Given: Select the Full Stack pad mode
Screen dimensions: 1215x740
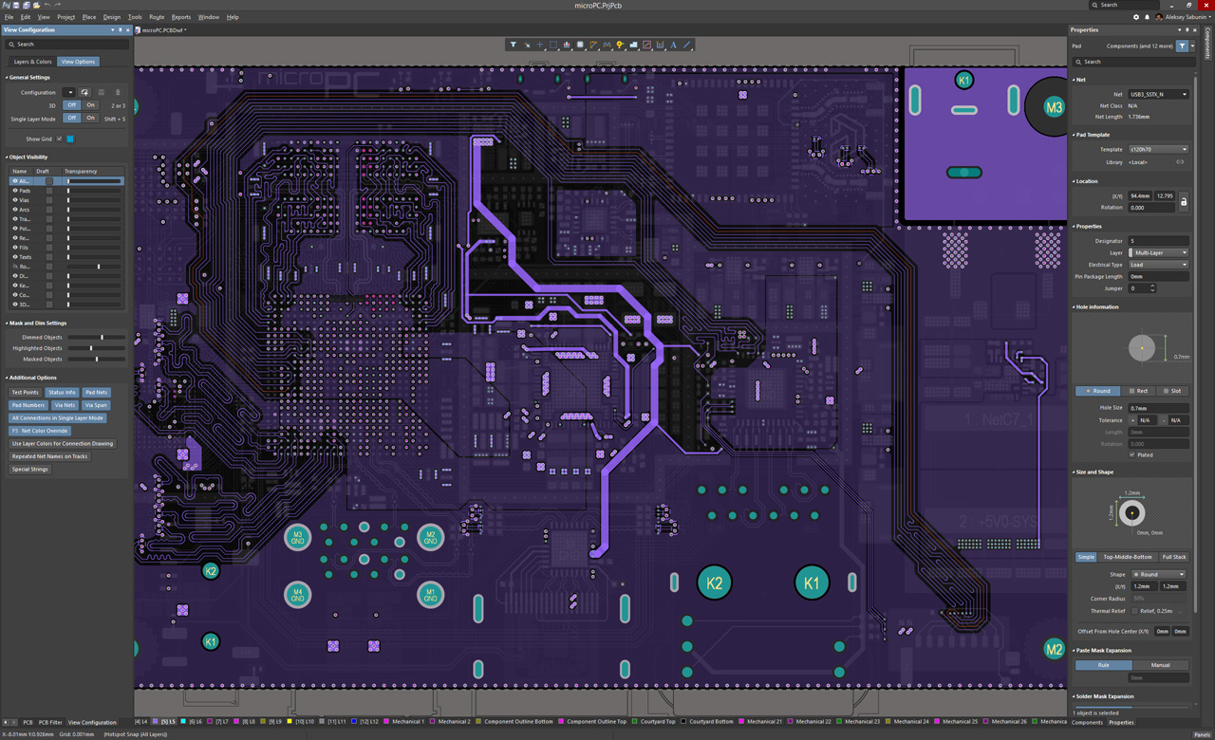Looking at the screenshot, I should pos(1177,557).
